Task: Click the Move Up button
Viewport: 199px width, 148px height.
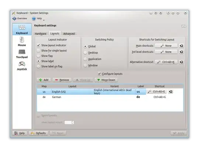Action: click(83, 80)
